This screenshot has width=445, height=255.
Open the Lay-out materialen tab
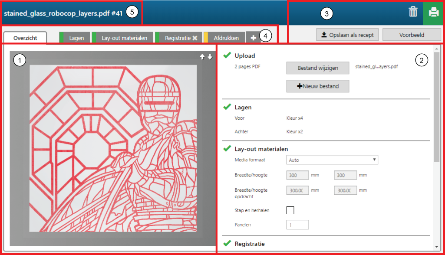pos(122,38)
